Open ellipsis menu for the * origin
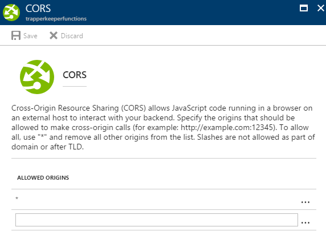326x239 pixels. 305,202
